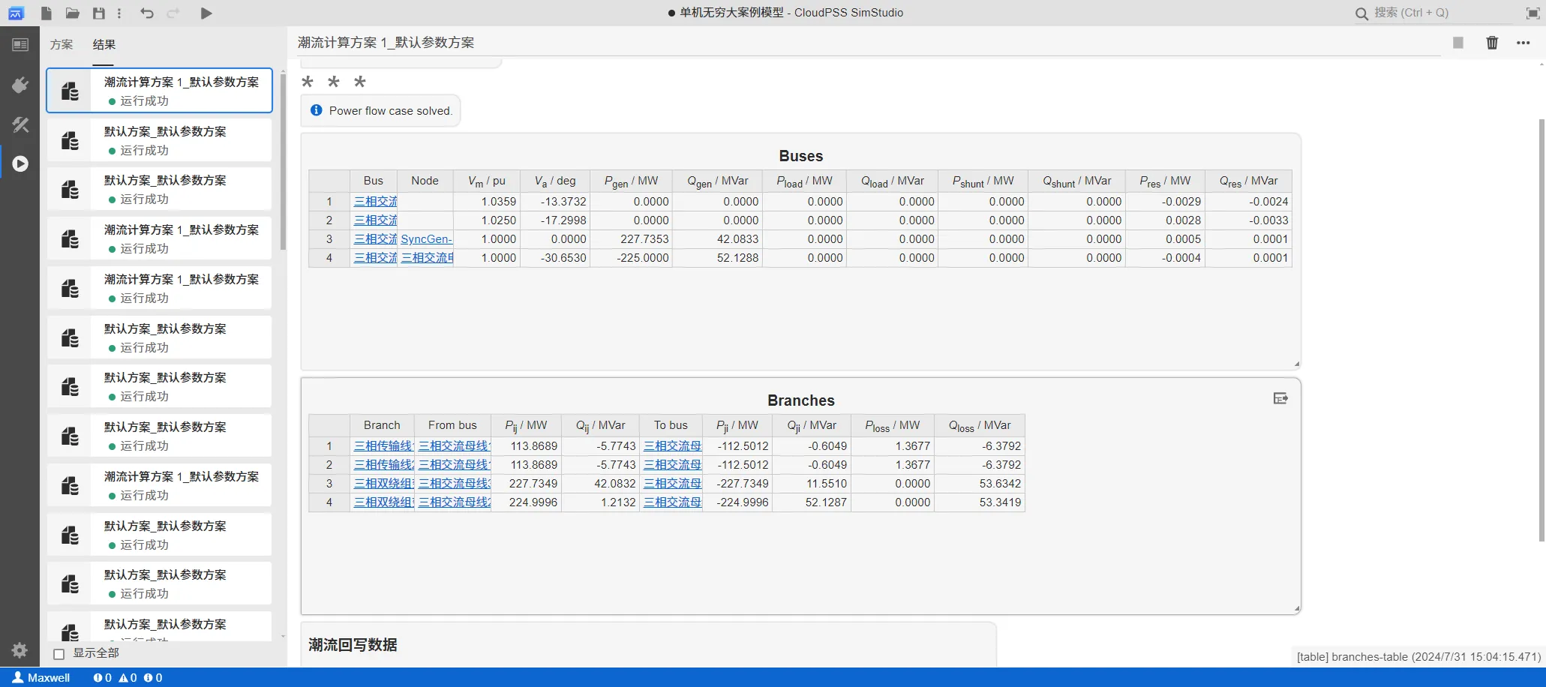This screenshot has height=687, width=1546.
Task: Open 三相双绕组 branch link in row 3
Action: [x=383, y=484]
